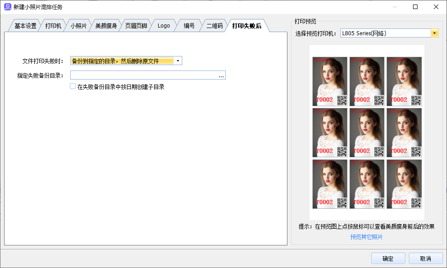Click into the 指定失败备份目录 input field
Image resolution: width=447 pixels, height=268 pixels.
click(x=143, y=75)
